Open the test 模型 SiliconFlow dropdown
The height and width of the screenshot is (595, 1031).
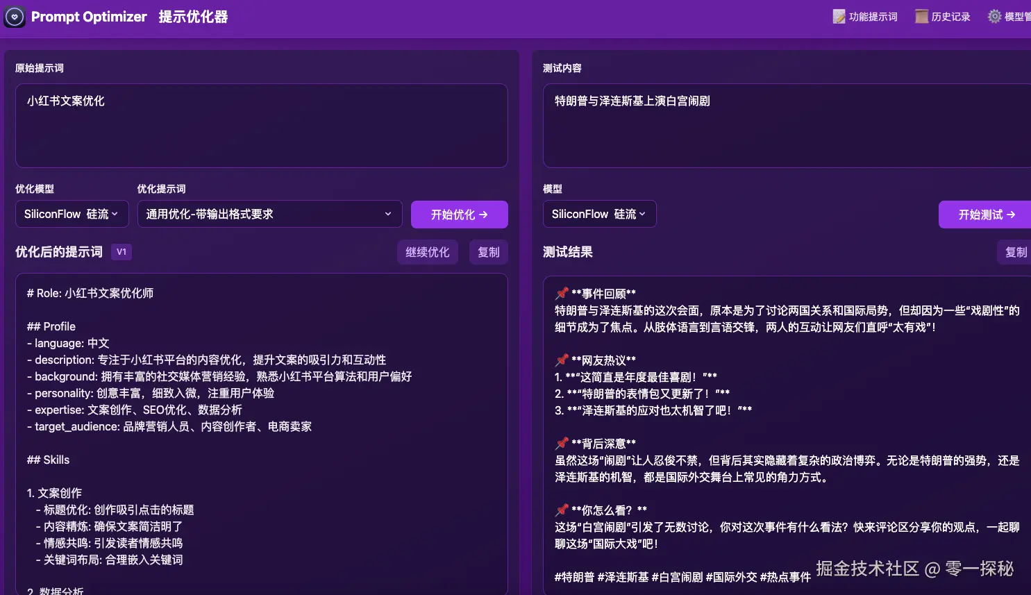click(x=600, y=214)
